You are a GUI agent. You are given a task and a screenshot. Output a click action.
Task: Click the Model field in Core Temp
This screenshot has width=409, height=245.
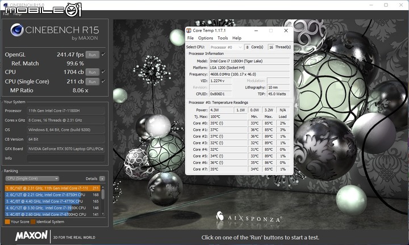(x=249, y=61)
